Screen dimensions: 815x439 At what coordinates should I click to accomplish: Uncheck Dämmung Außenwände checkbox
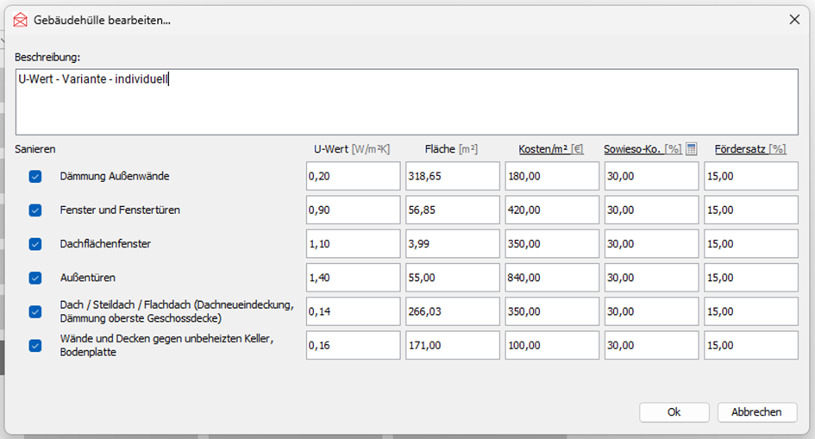[35, 176]
